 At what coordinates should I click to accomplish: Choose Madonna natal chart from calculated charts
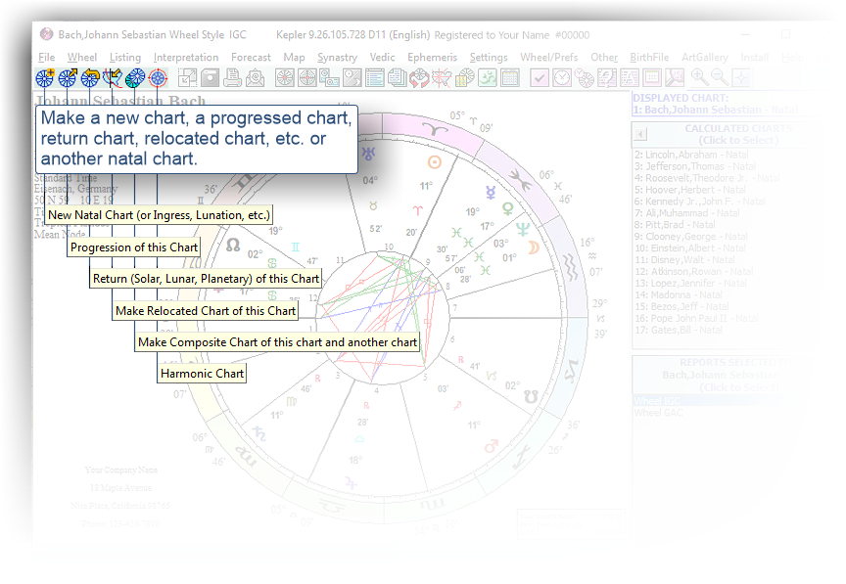point(678,295)
